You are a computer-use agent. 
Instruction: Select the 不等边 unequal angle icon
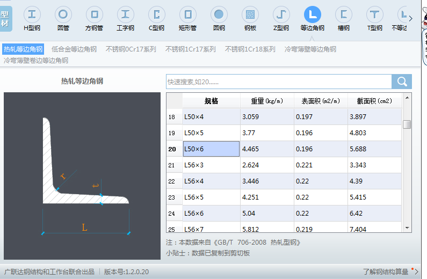[402, 14]
